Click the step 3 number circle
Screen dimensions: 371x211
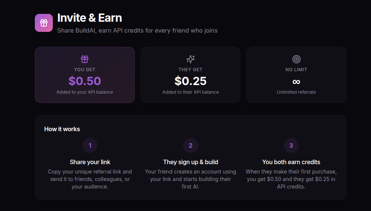[x=291, y=145]
